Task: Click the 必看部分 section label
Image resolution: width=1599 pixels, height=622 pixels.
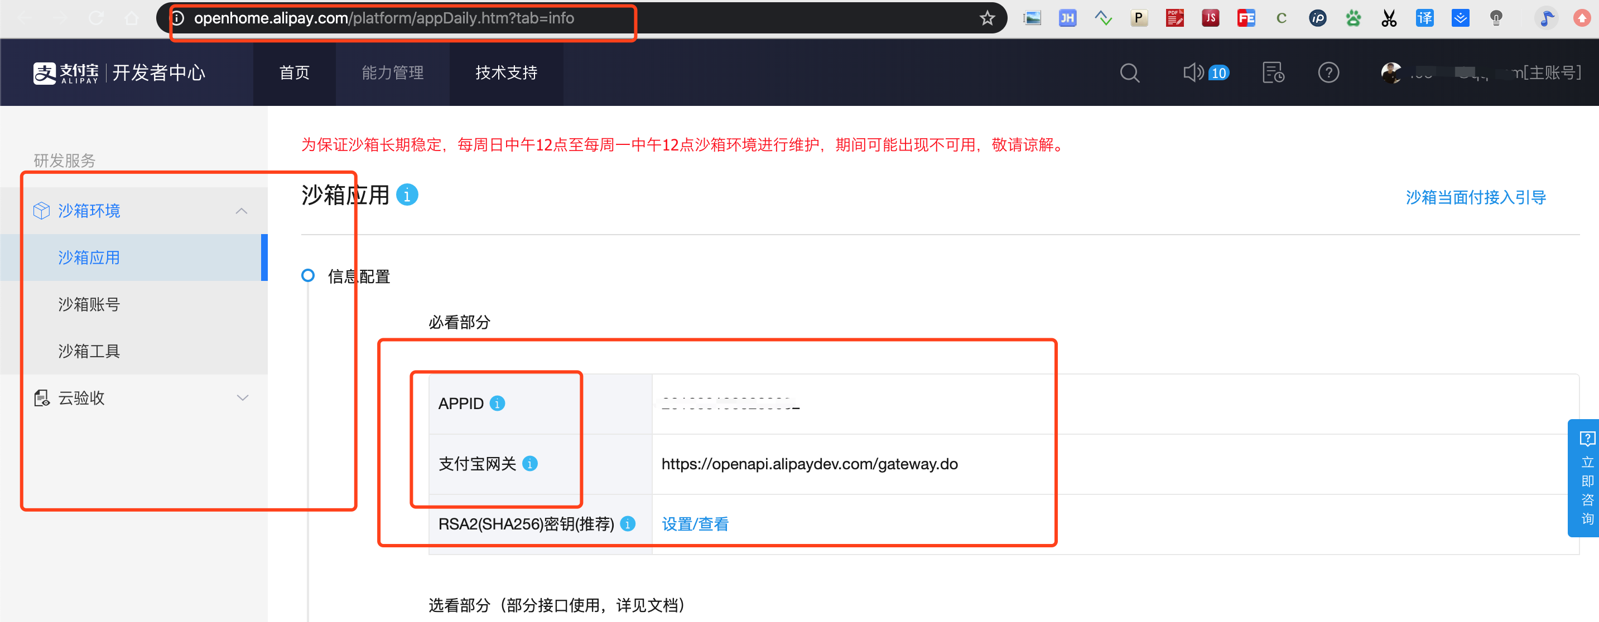Action: pos(459,322)
